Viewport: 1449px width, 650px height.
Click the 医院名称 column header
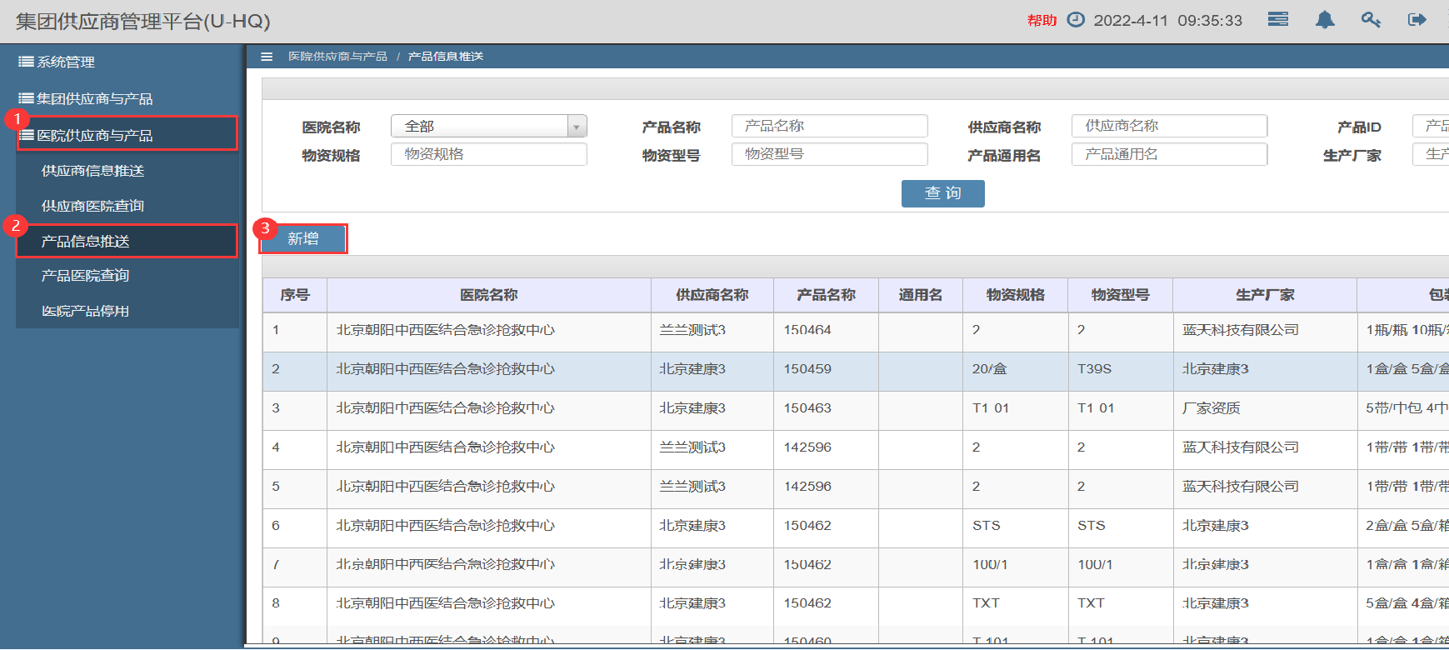(x=489, y=295)
